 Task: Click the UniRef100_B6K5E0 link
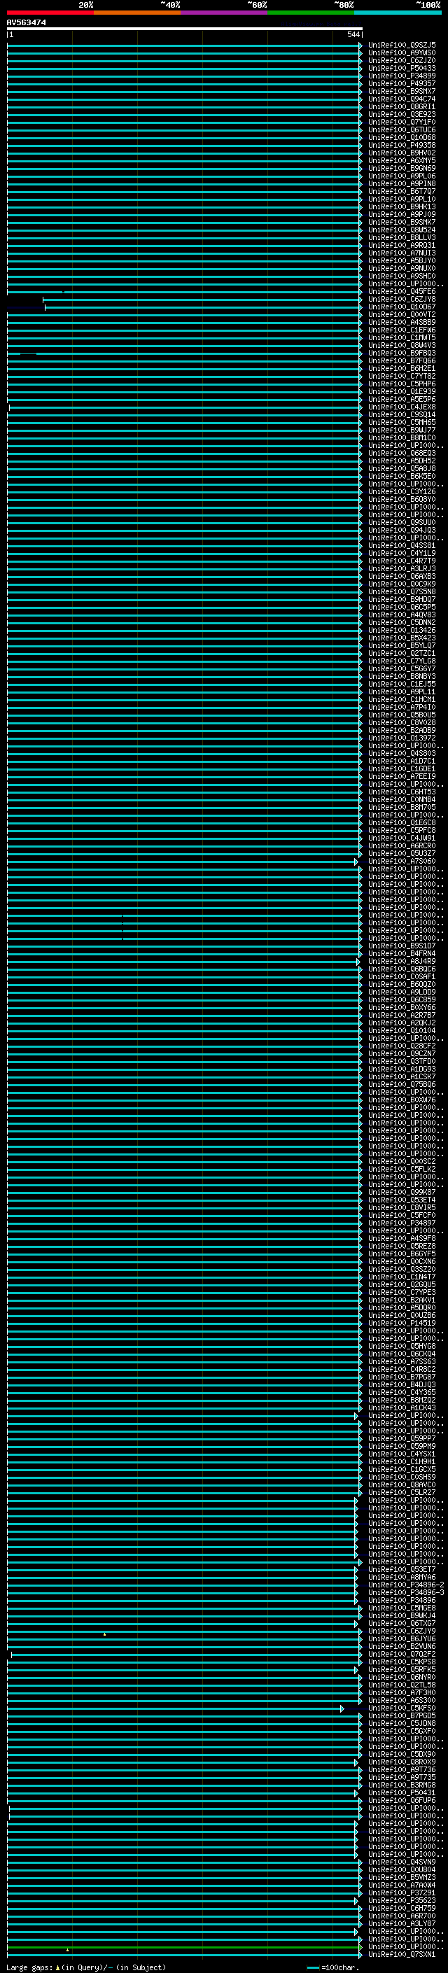[402, 477]
